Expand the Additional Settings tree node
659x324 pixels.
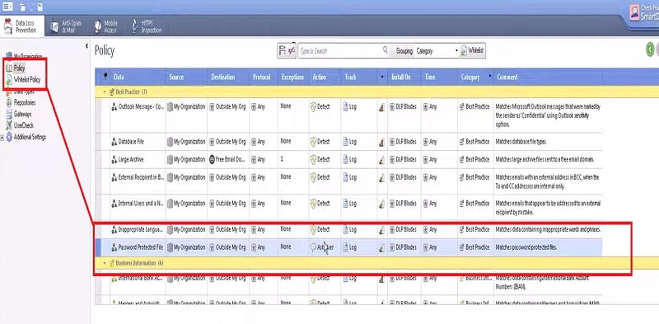(2, 137)
